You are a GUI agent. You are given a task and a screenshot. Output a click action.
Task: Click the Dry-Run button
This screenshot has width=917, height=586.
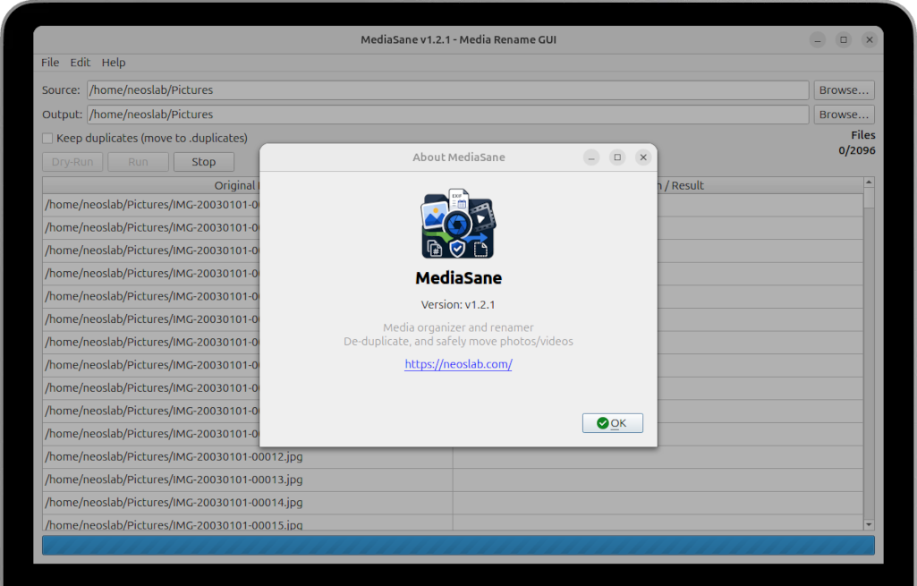pyautogui.click(x=72, y=162)
